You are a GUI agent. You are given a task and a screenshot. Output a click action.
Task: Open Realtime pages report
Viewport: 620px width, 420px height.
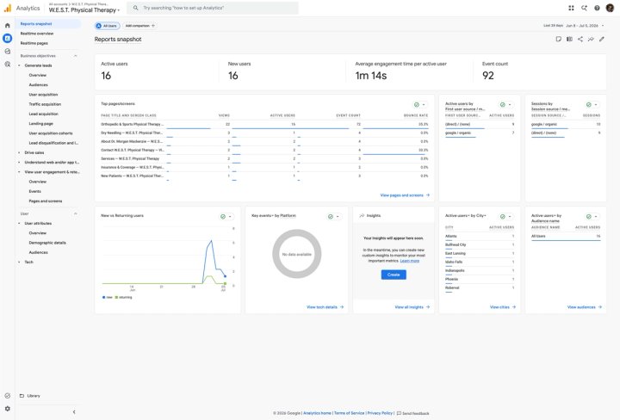[x=34, y=43]
